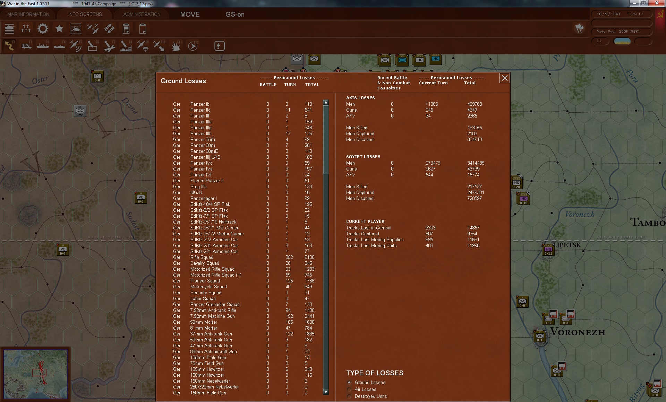The image size is (666, 402).
Task: Select the Destroyed Units radio button
Action: click(x=349, y=396)
